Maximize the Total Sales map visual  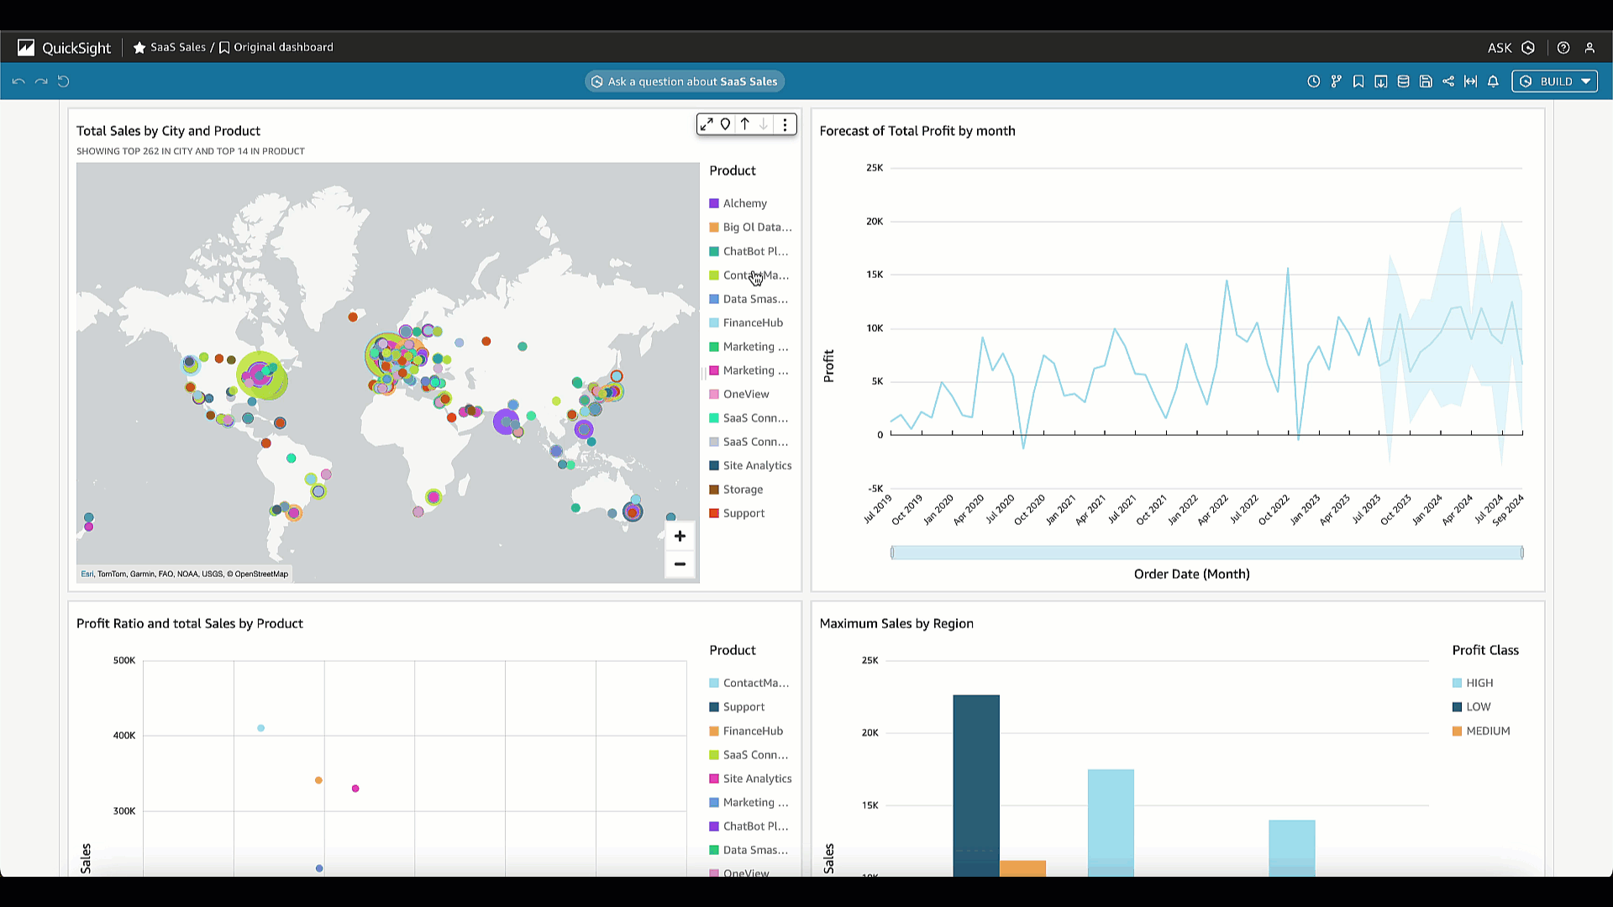coord(707,124)
